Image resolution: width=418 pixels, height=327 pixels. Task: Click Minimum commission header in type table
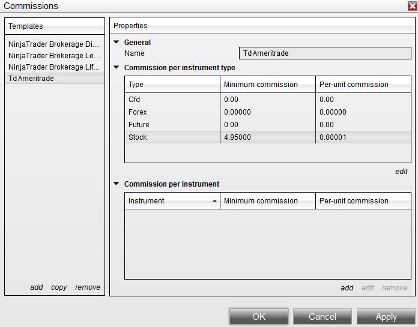pyautogui.click(x=268, y=85)
